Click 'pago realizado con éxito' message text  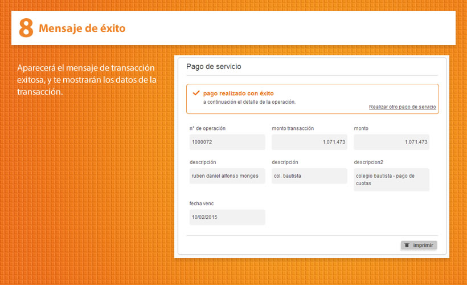tap(238, 93)
